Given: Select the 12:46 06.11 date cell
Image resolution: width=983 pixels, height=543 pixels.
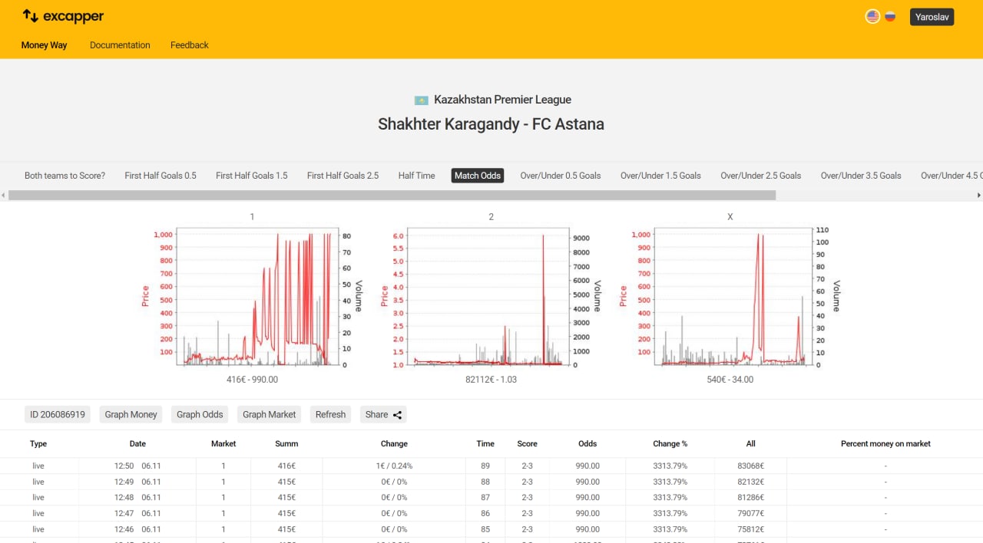Looking at the screenshot, I should (137, 529).
